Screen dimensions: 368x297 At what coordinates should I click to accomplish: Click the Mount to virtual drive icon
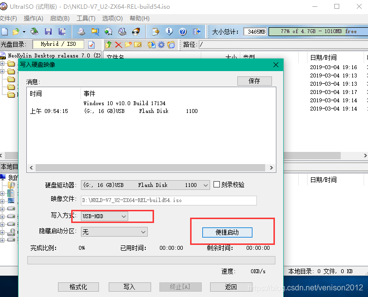point(122,32)
